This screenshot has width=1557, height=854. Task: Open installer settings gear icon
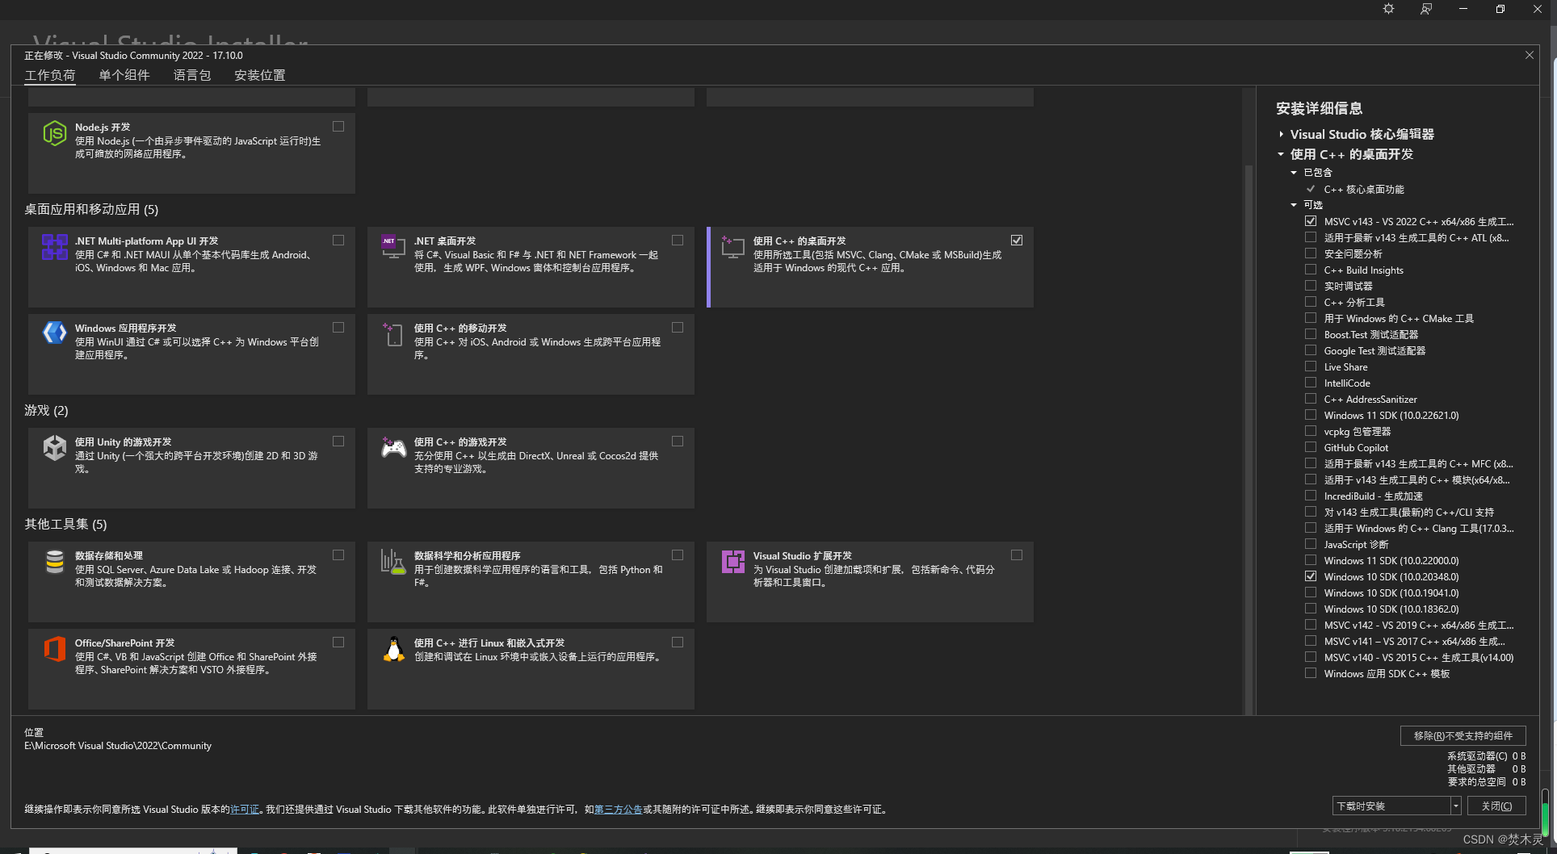point(1388,9)
